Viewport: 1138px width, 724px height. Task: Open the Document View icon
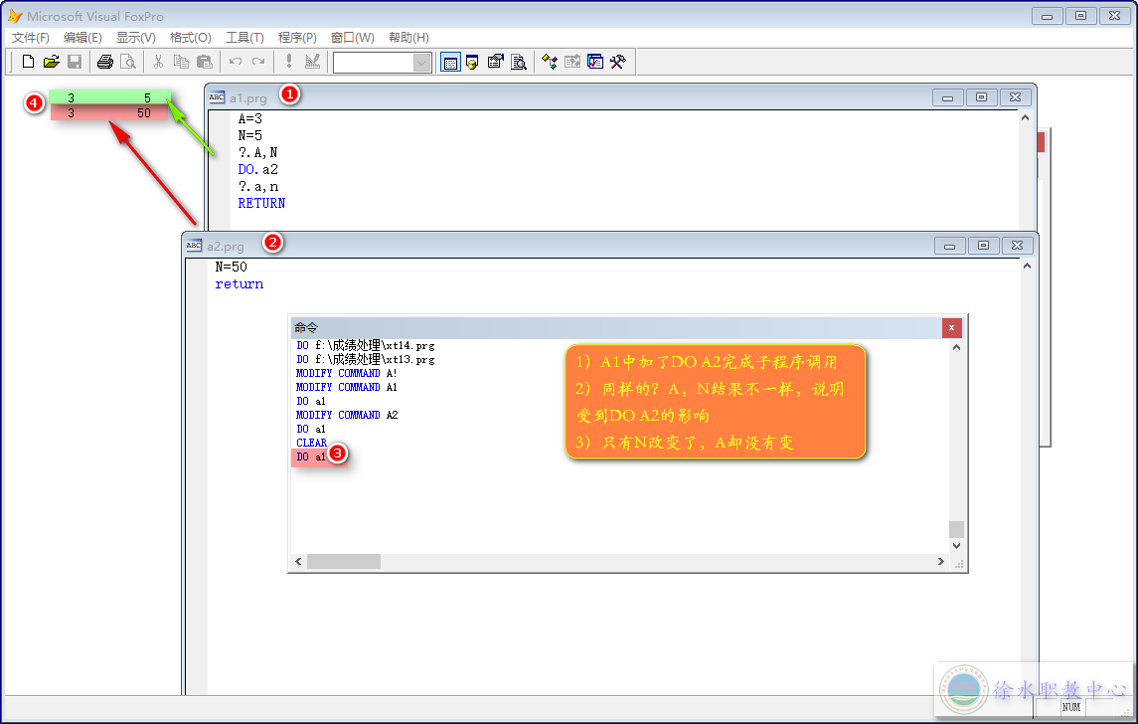tap(518, 62)
